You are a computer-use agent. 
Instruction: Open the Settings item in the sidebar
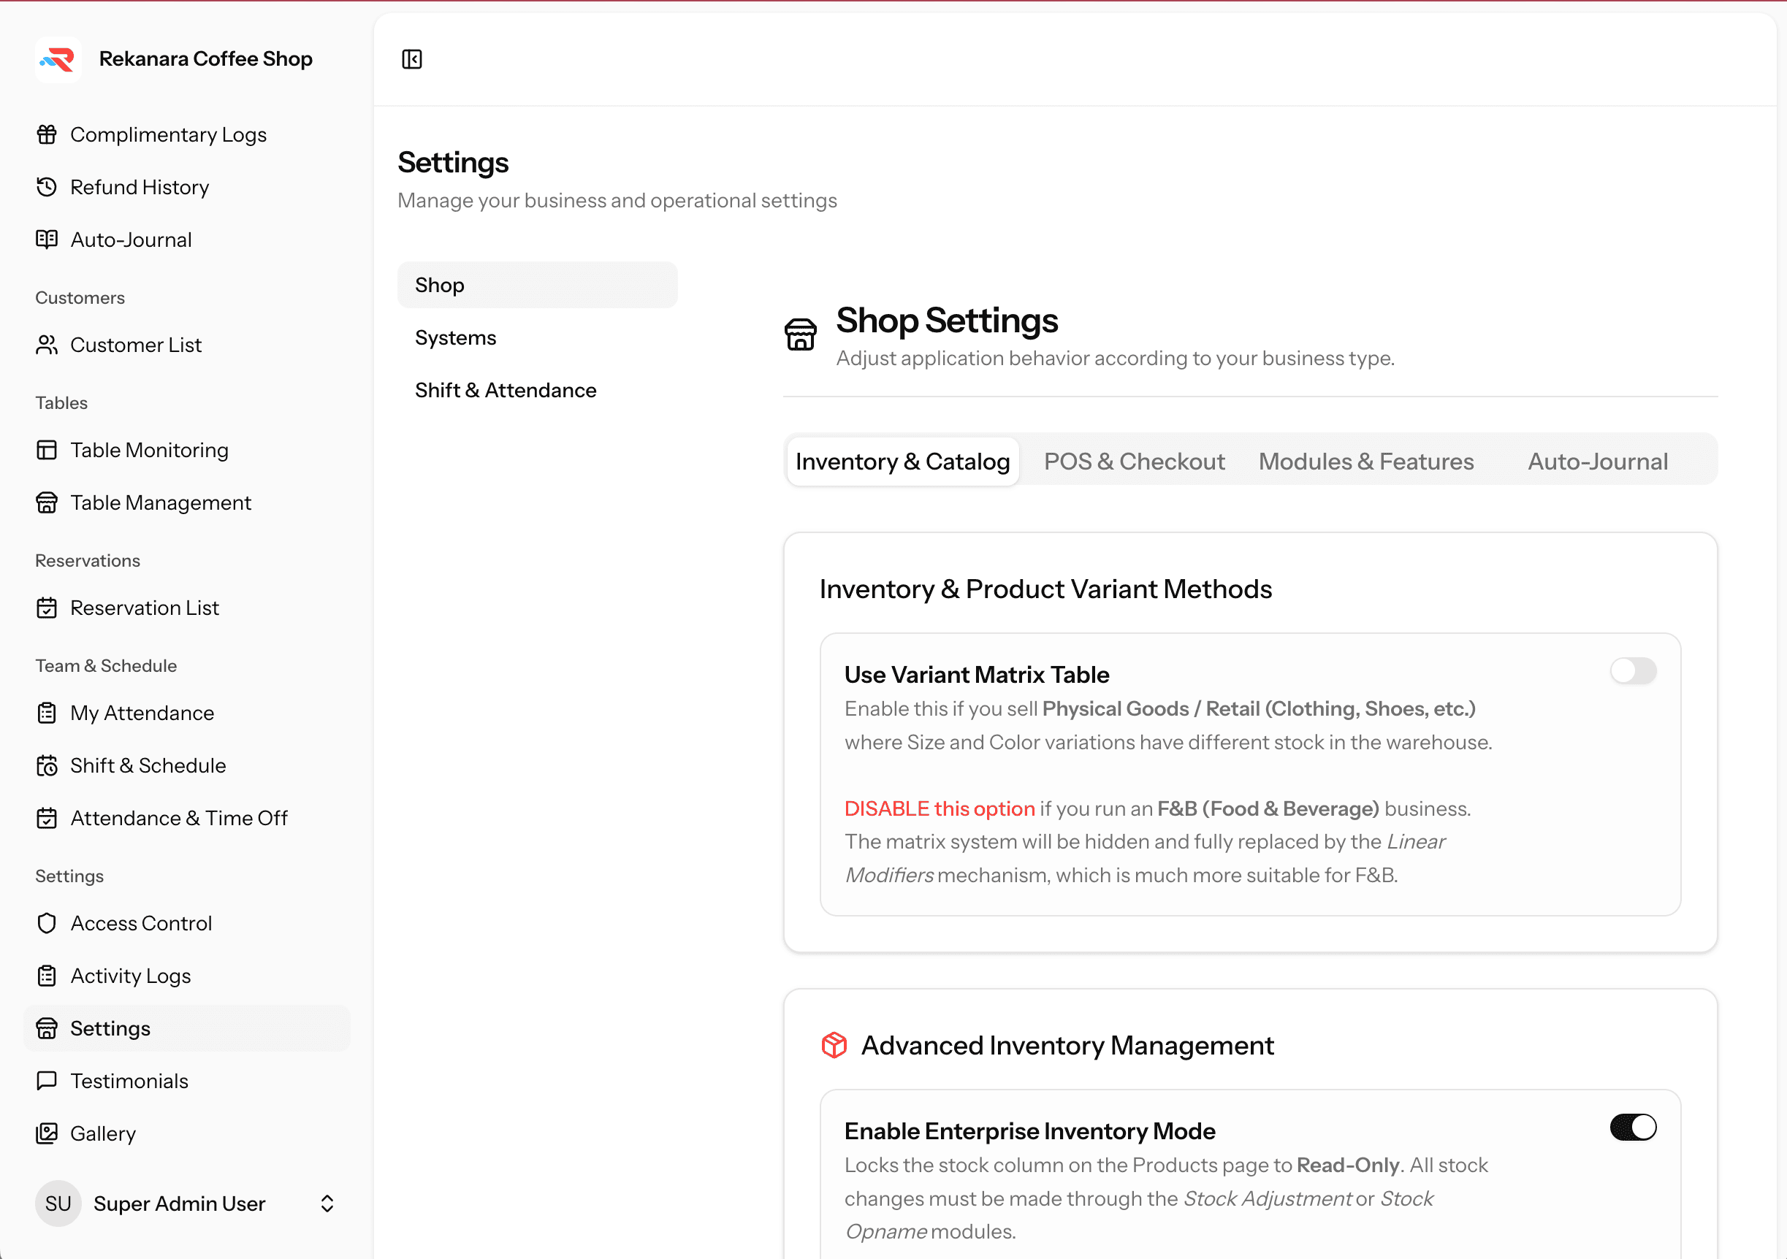pyautogui.click(x=187, y=1028)
